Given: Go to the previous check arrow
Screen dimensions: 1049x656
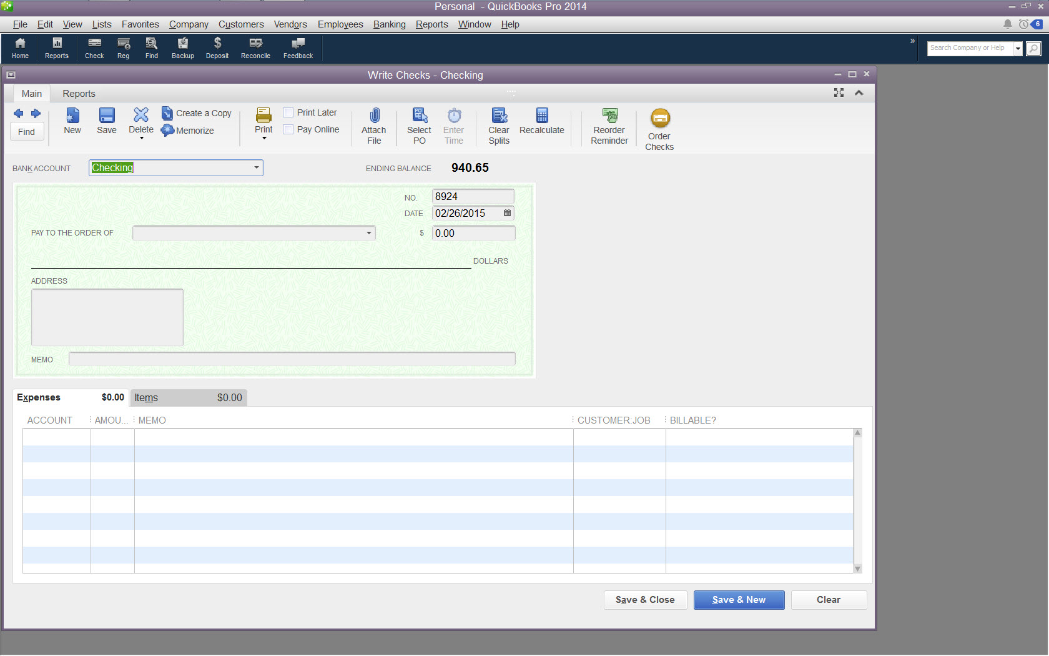Looking at the screenshot, I should [x=19, y=113].
